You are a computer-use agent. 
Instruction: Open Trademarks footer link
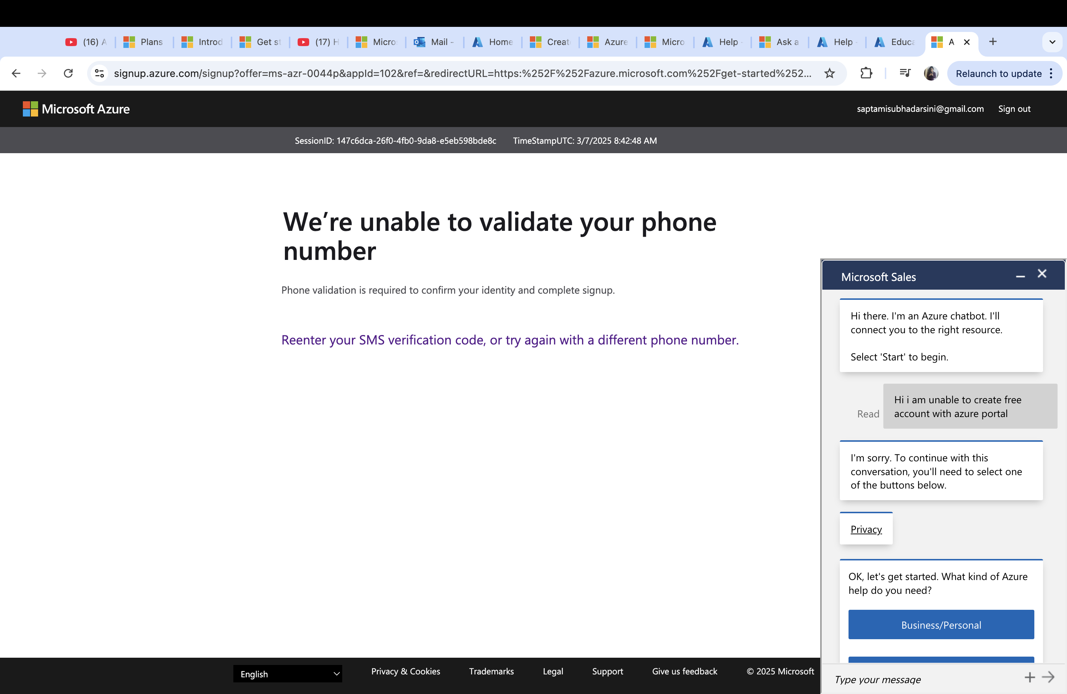click(491, 671)
